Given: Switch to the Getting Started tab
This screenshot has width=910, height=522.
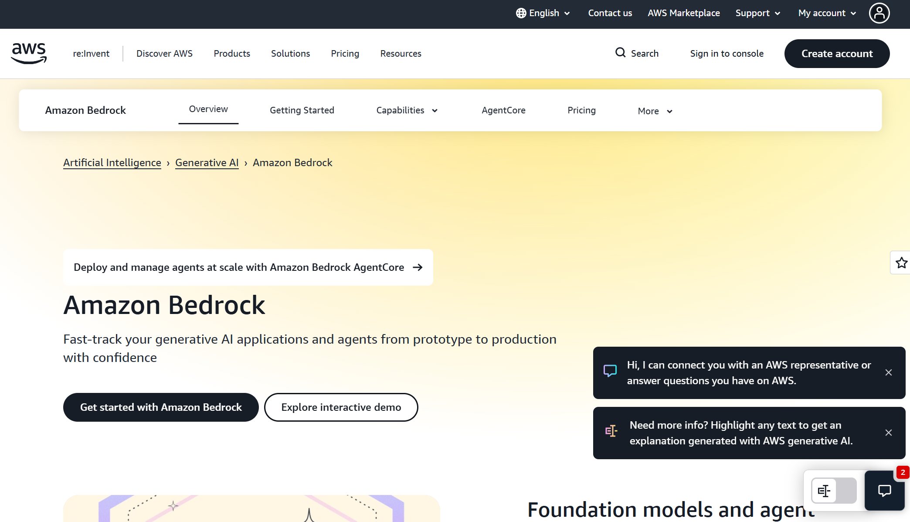Looking at the screenshot, I should point(302,110).
